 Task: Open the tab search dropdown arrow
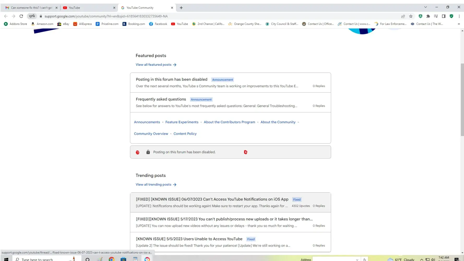click(x=425, y=7)
